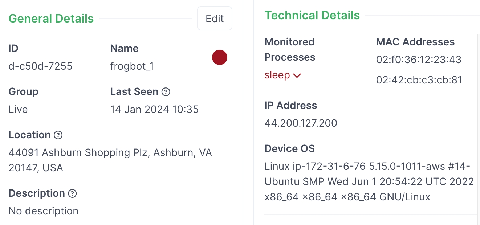Image resolution: width=480 pixels, height=225 pixels.
Task: Click the device name frogbot_1
Action: [132, 66]
